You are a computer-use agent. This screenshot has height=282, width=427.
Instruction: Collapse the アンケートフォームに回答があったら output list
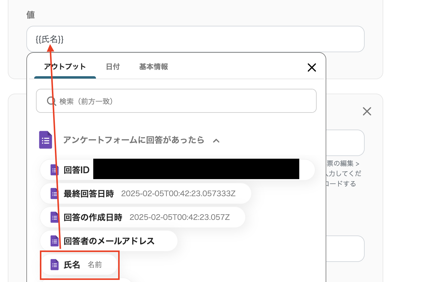point(216,140)
